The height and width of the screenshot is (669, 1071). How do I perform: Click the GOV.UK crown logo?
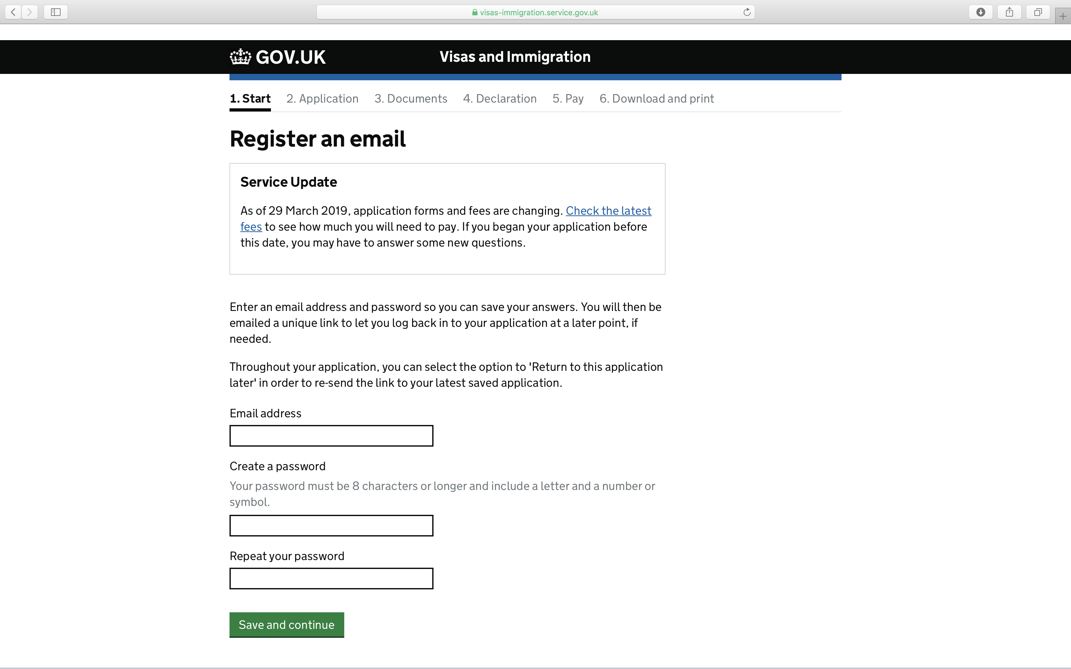pyautogui.click(x=240, y=57)
